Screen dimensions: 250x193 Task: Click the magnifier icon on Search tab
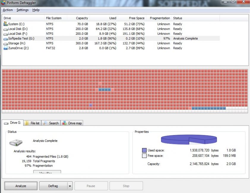coord(45,123)
